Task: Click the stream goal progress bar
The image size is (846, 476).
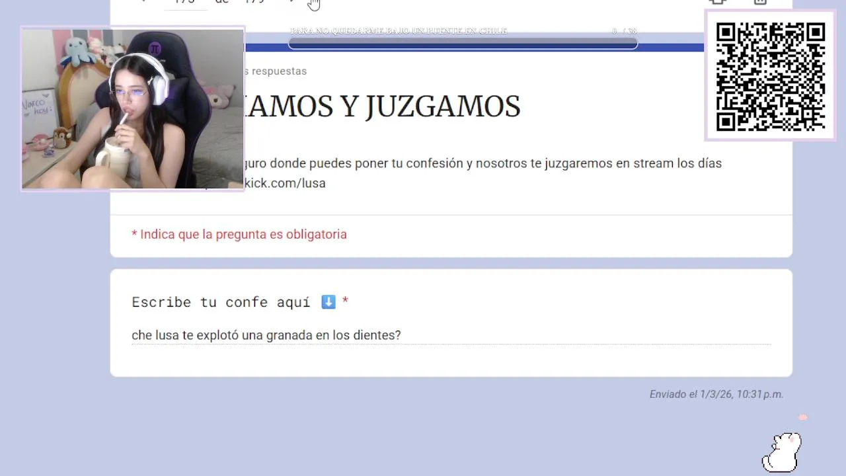Action: tap(463, 44)
